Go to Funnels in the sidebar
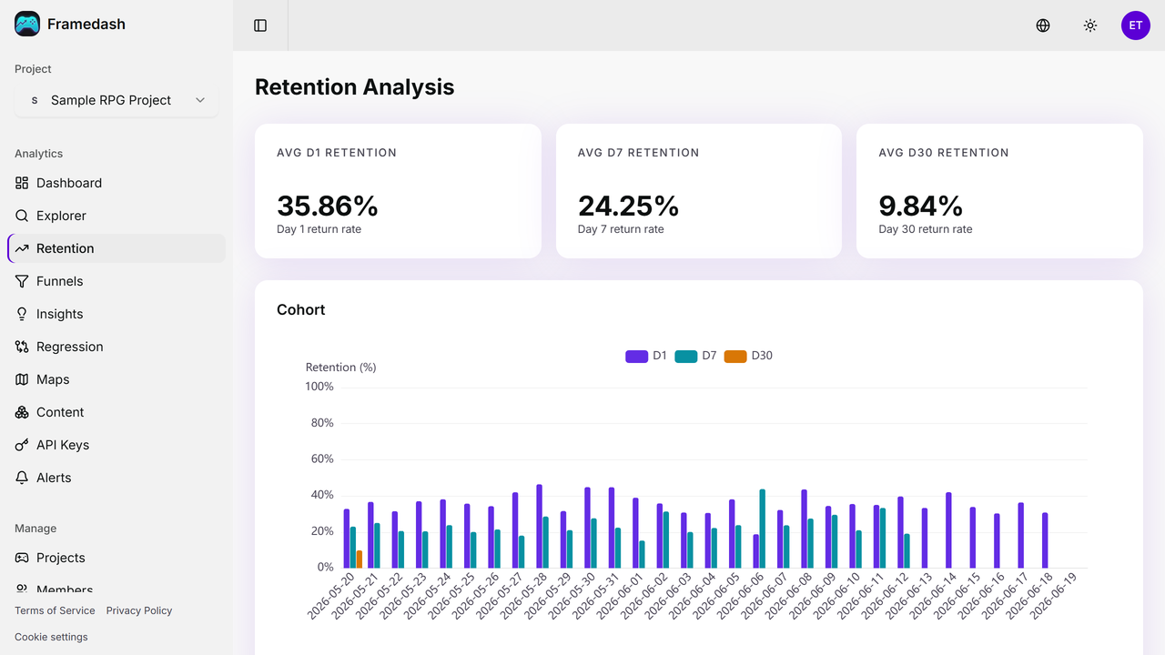 (116, 281)
